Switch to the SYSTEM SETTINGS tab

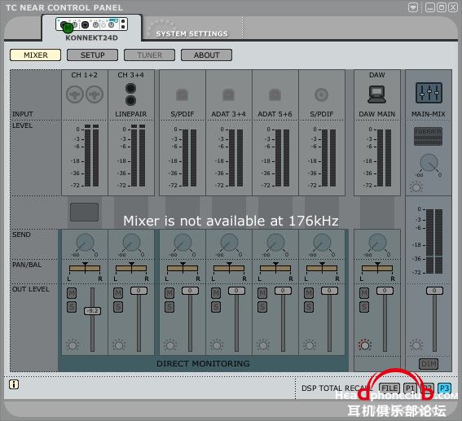click(191, 33)
